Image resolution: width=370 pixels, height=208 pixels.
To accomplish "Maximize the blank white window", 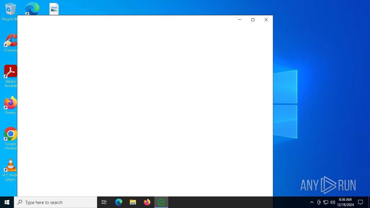I will [253, 20].
